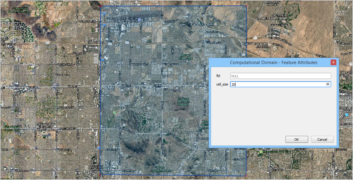Click the top-left red polygon vertex
The height and width of the screenshot is (180, 353).
(100, 6)
